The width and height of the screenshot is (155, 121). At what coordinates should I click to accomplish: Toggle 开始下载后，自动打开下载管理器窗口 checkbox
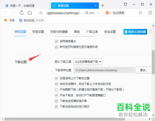56,95
